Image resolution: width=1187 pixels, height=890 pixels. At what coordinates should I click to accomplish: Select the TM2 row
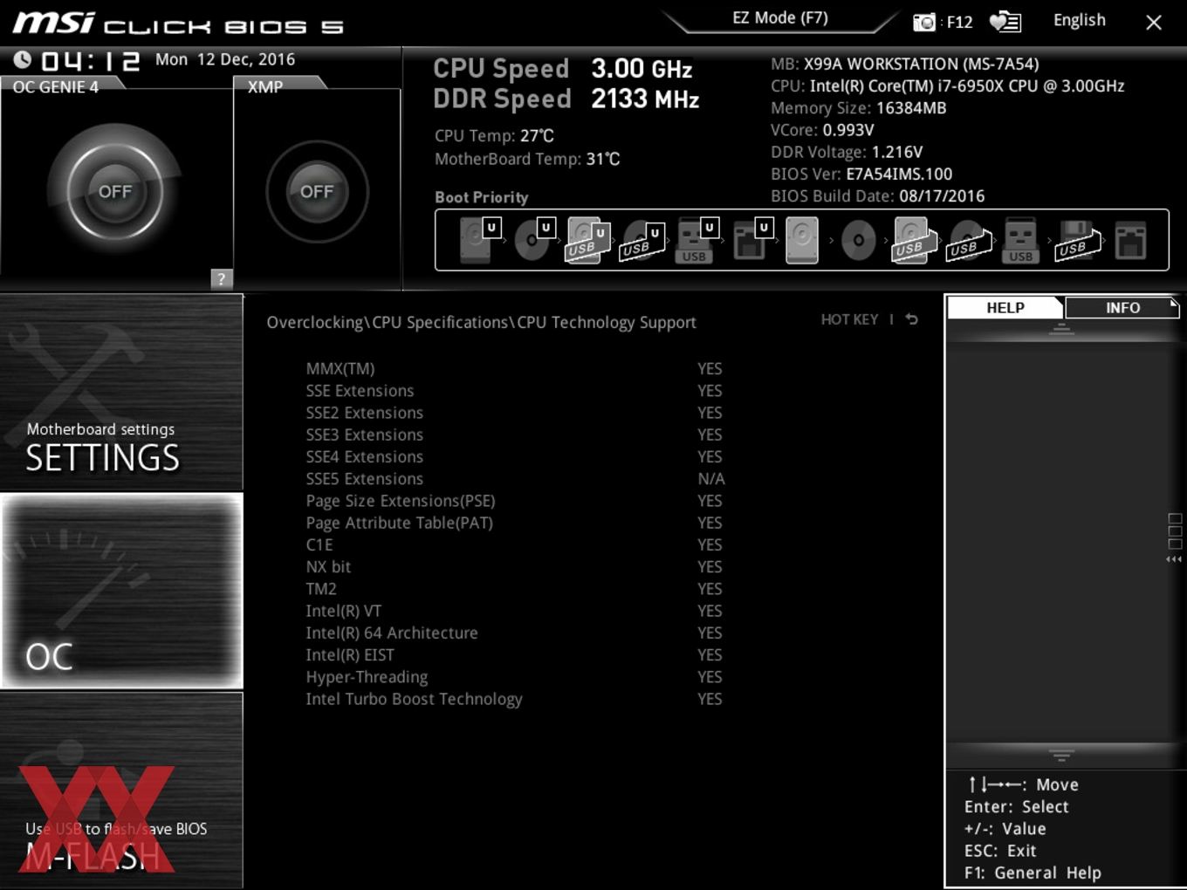(515, 589)
